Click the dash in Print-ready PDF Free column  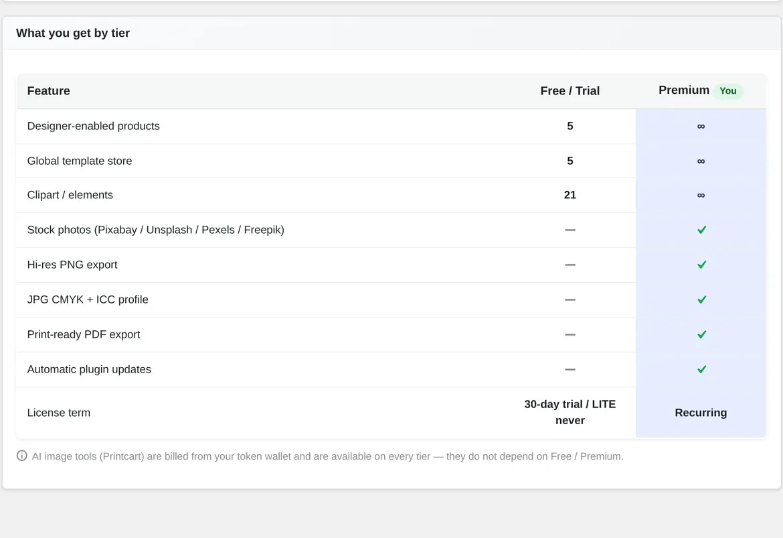[x=570, y=334]
